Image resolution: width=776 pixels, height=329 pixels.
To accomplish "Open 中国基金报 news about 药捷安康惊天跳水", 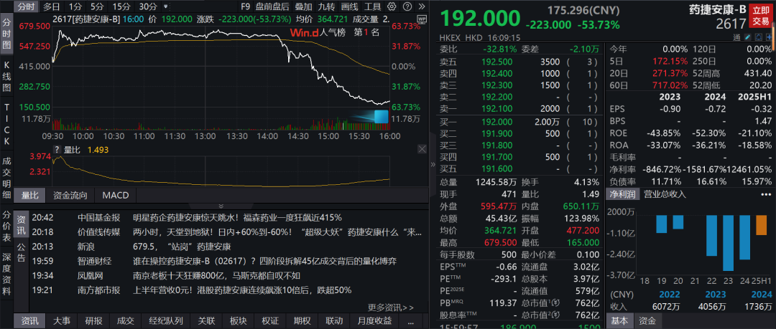I will click(x=238, y=217).
